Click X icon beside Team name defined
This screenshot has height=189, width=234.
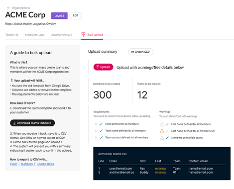tap(96, 131)
